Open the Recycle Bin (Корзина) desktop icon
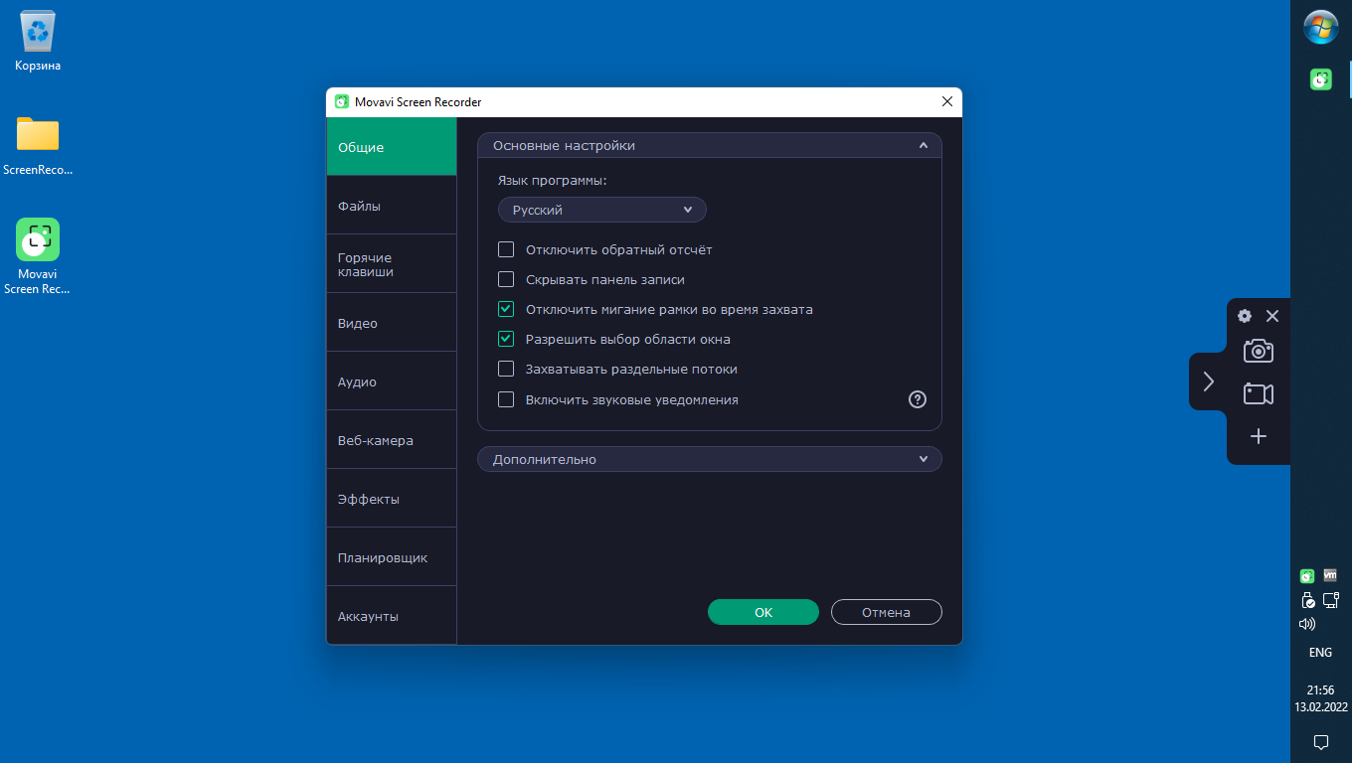Viewport: 1352px width, 763px height. tap(38, 42)
